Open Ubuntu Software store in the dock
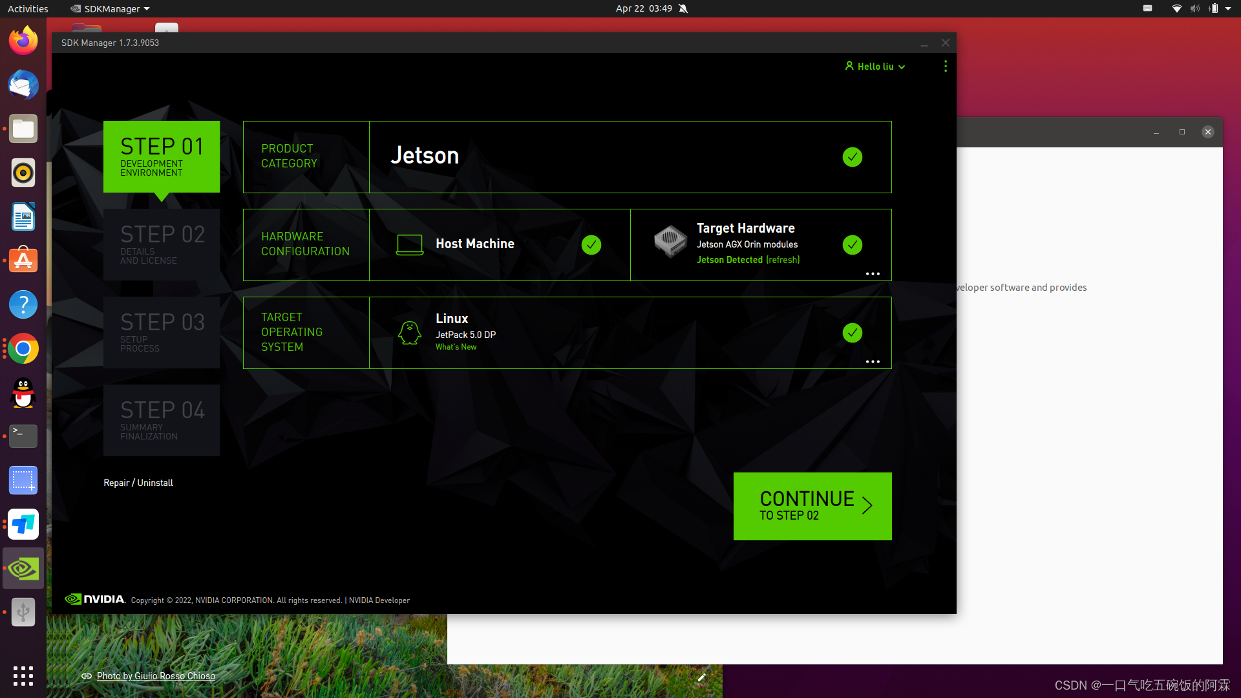The width and height of the screenshot is (1241, 698). (x=23, y=260)
